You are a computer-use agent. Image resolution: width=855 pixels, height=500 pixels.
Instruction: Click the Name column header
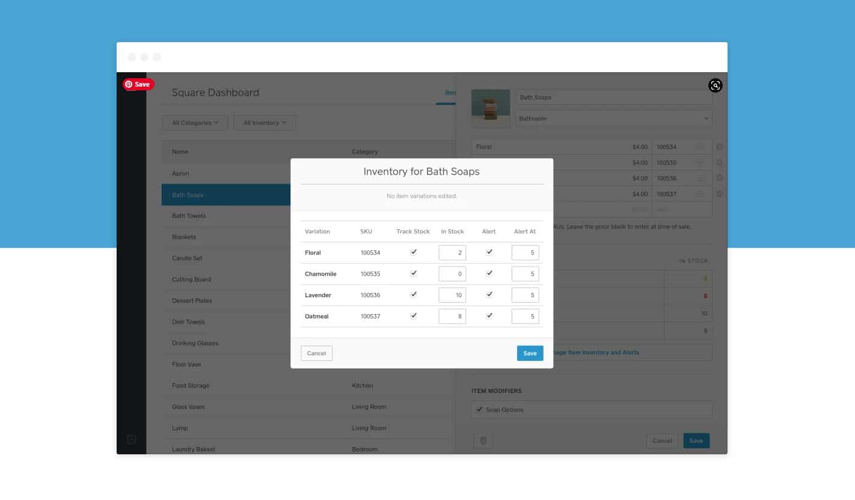pos(180,152)
